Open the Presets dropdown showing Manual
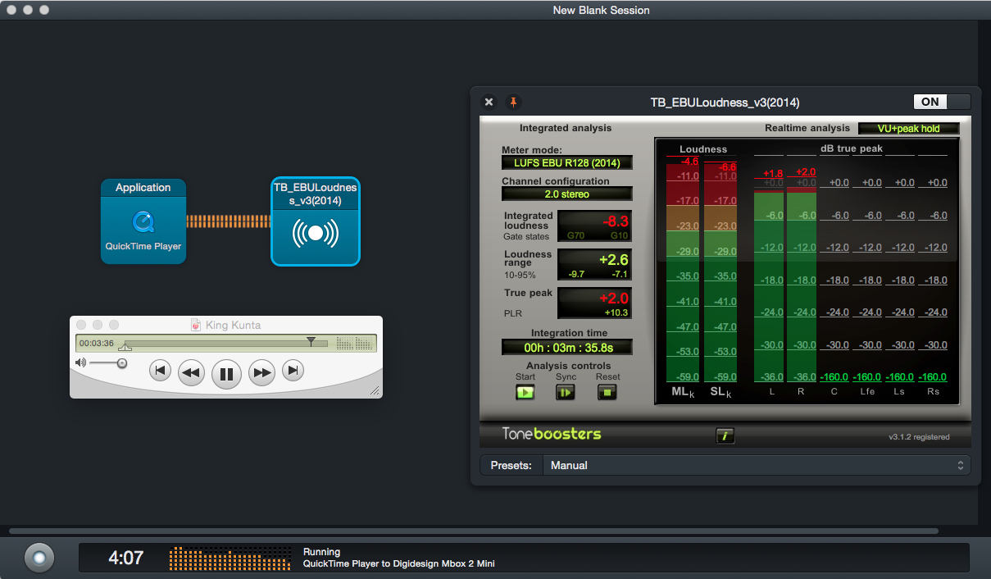This screenshot has width=991, height=579. click(756, 465)
